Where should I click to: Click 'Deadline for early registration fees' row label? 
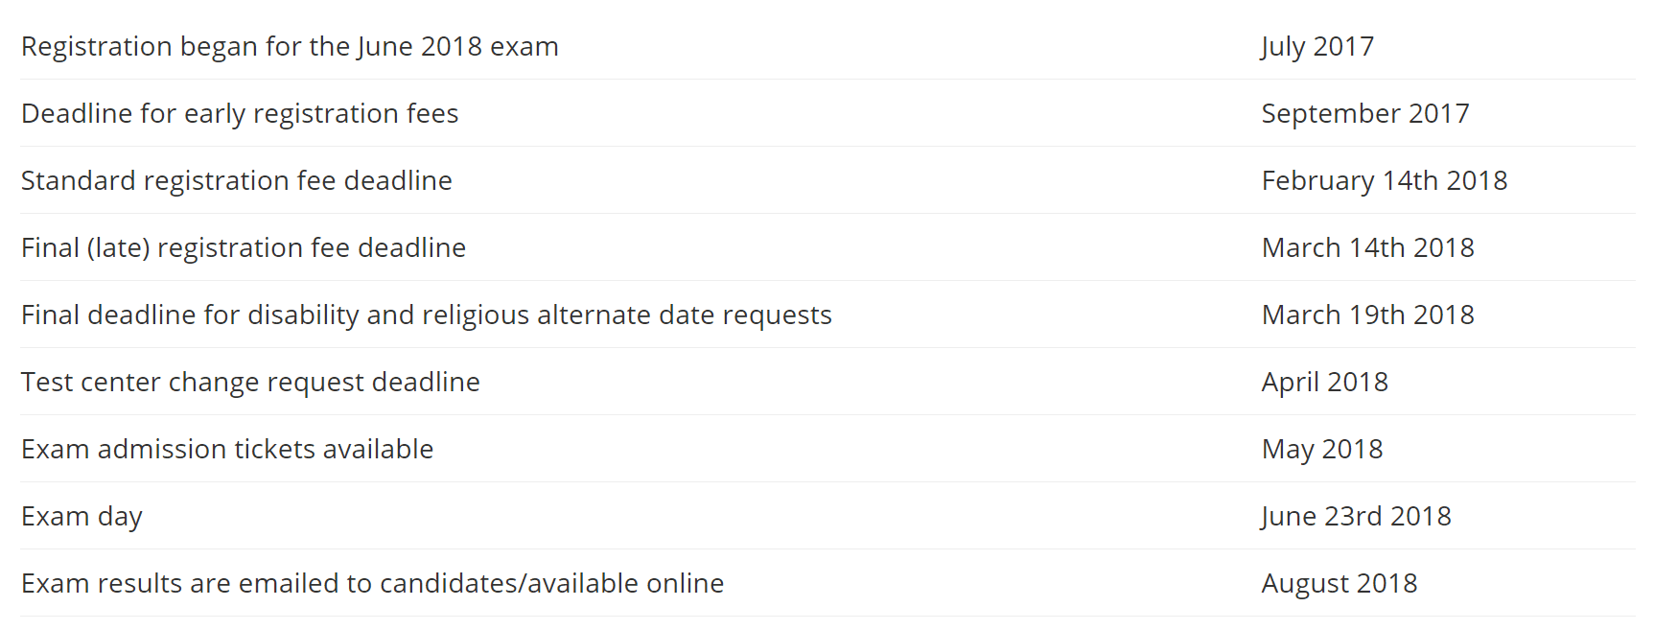coord(240,113)
